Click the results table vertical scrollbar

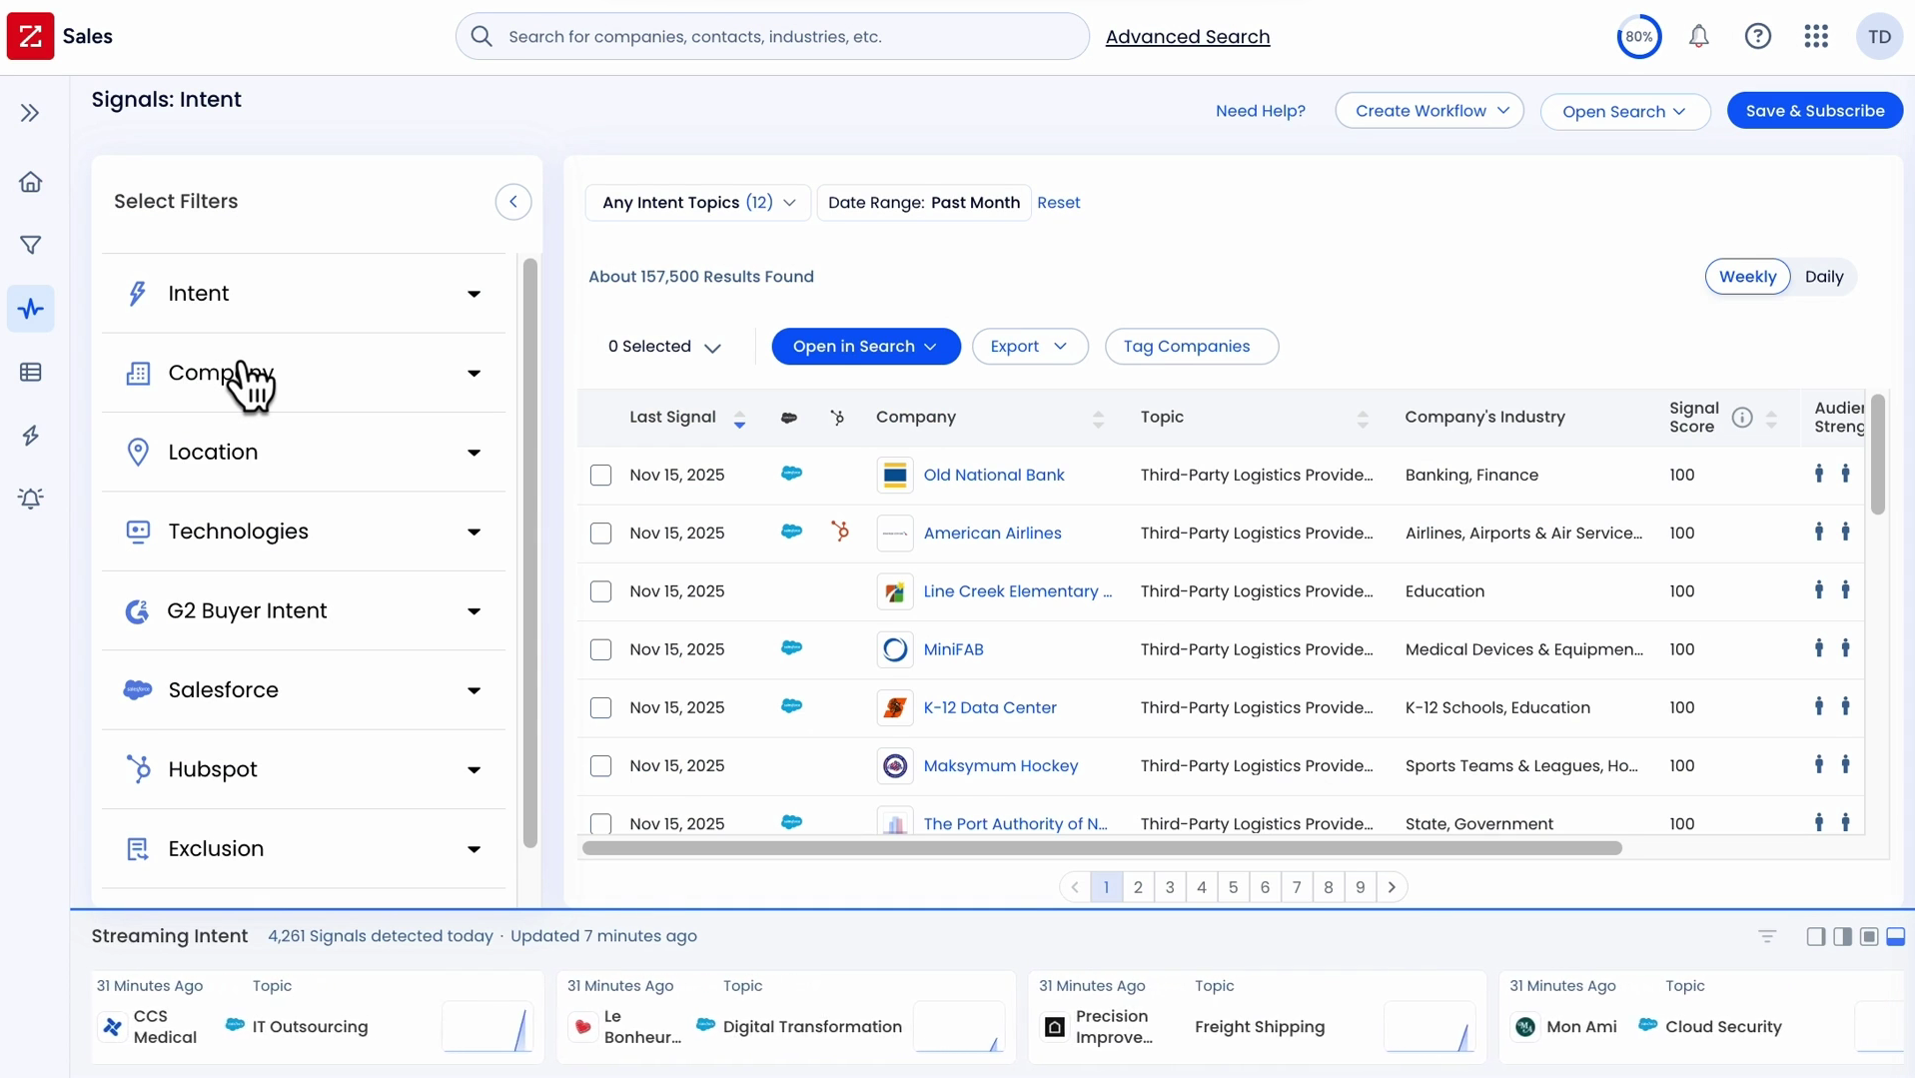coord(1878,456)
